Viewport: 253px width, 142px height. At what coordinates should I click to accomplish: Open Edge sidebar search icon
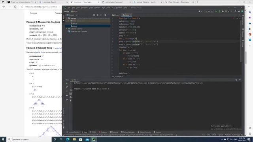pos(250,12)
